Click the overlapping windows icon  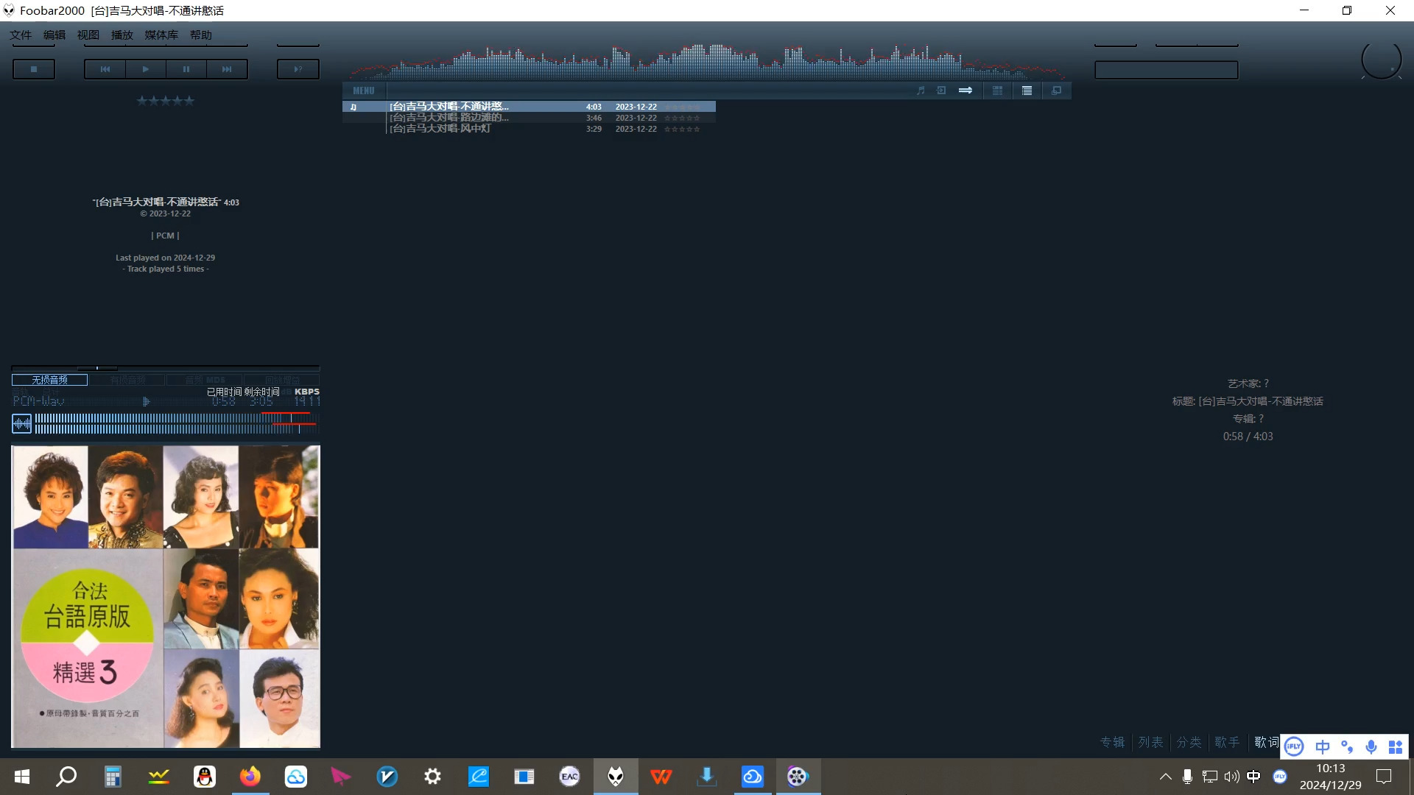pos(1056,91)
